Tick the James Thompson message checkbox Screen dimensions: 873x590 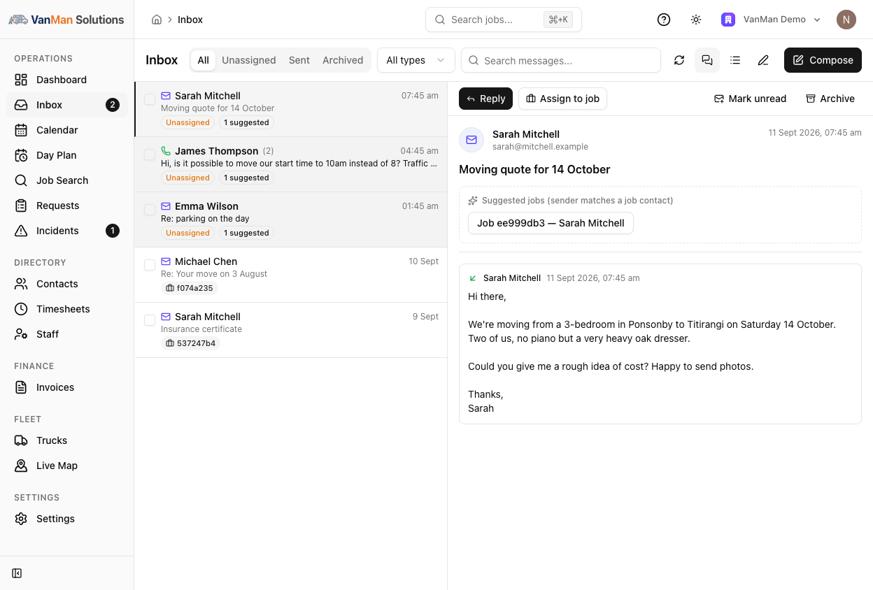click(x=150, y=154)
